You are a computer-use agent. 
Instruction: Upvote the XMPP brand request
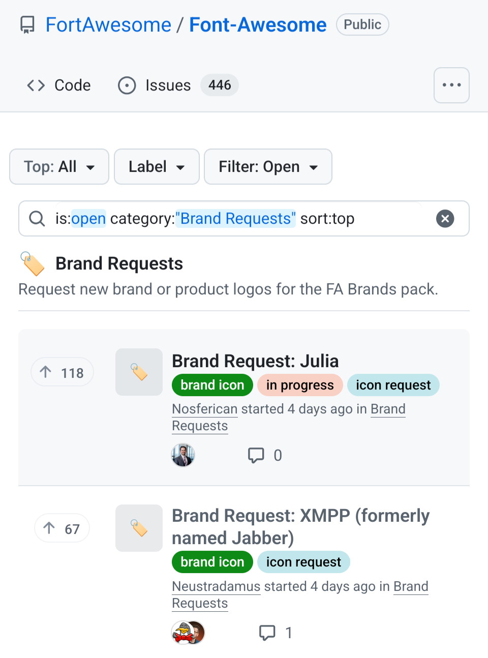[62, 529]
